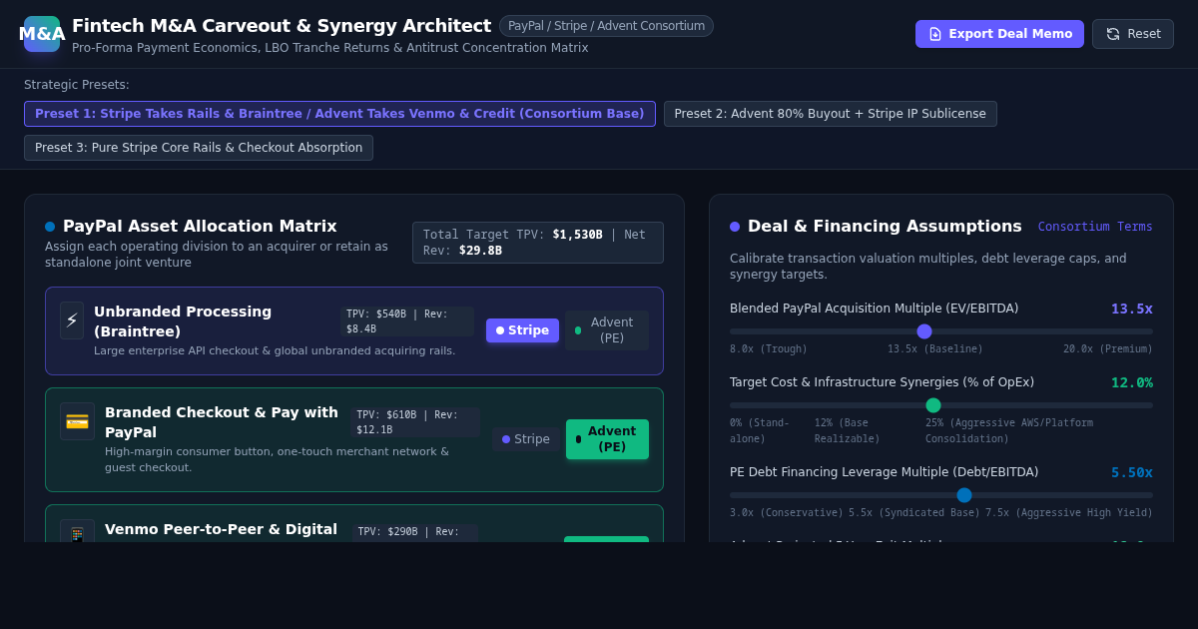Click the Total Target TPV summary box
The height and width of the screenshot is (629, 1198).
[x=538, y=243]
